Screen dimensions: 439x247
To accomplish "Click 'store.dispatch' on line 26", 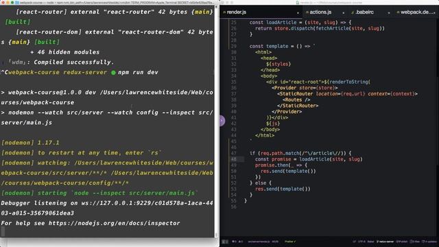I will (x=294, y=28).
